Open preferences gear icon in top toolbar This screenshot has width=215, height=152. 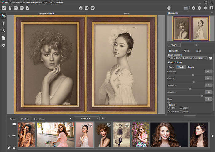(205, 8)
